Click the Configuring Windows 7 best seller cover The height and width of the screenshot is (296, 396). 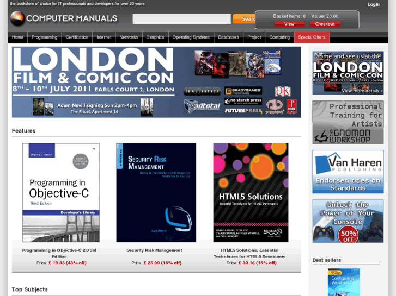click(344, 282)
